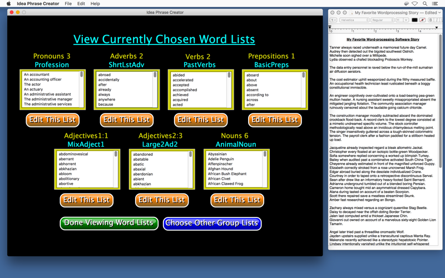Edit the Prepositions 1 BasicPreps list

click(275, 120)
